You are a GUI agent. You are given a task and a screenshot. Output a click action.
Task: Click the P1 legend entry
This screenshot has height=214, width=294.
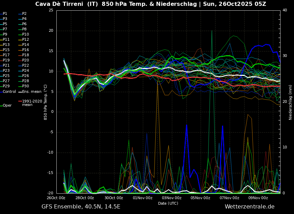(x=5, y=14)
